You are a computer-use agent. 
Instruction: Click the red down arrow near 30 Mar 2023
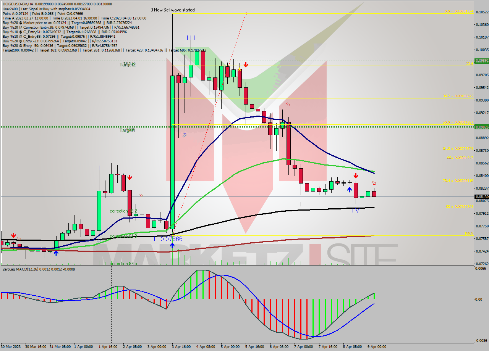coord(14,235)
